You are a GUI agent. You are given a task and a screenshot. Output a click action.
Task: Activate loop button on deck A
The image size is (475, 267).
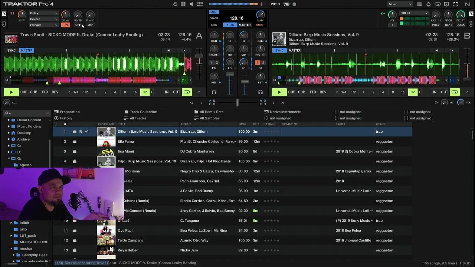click(187, 92)
